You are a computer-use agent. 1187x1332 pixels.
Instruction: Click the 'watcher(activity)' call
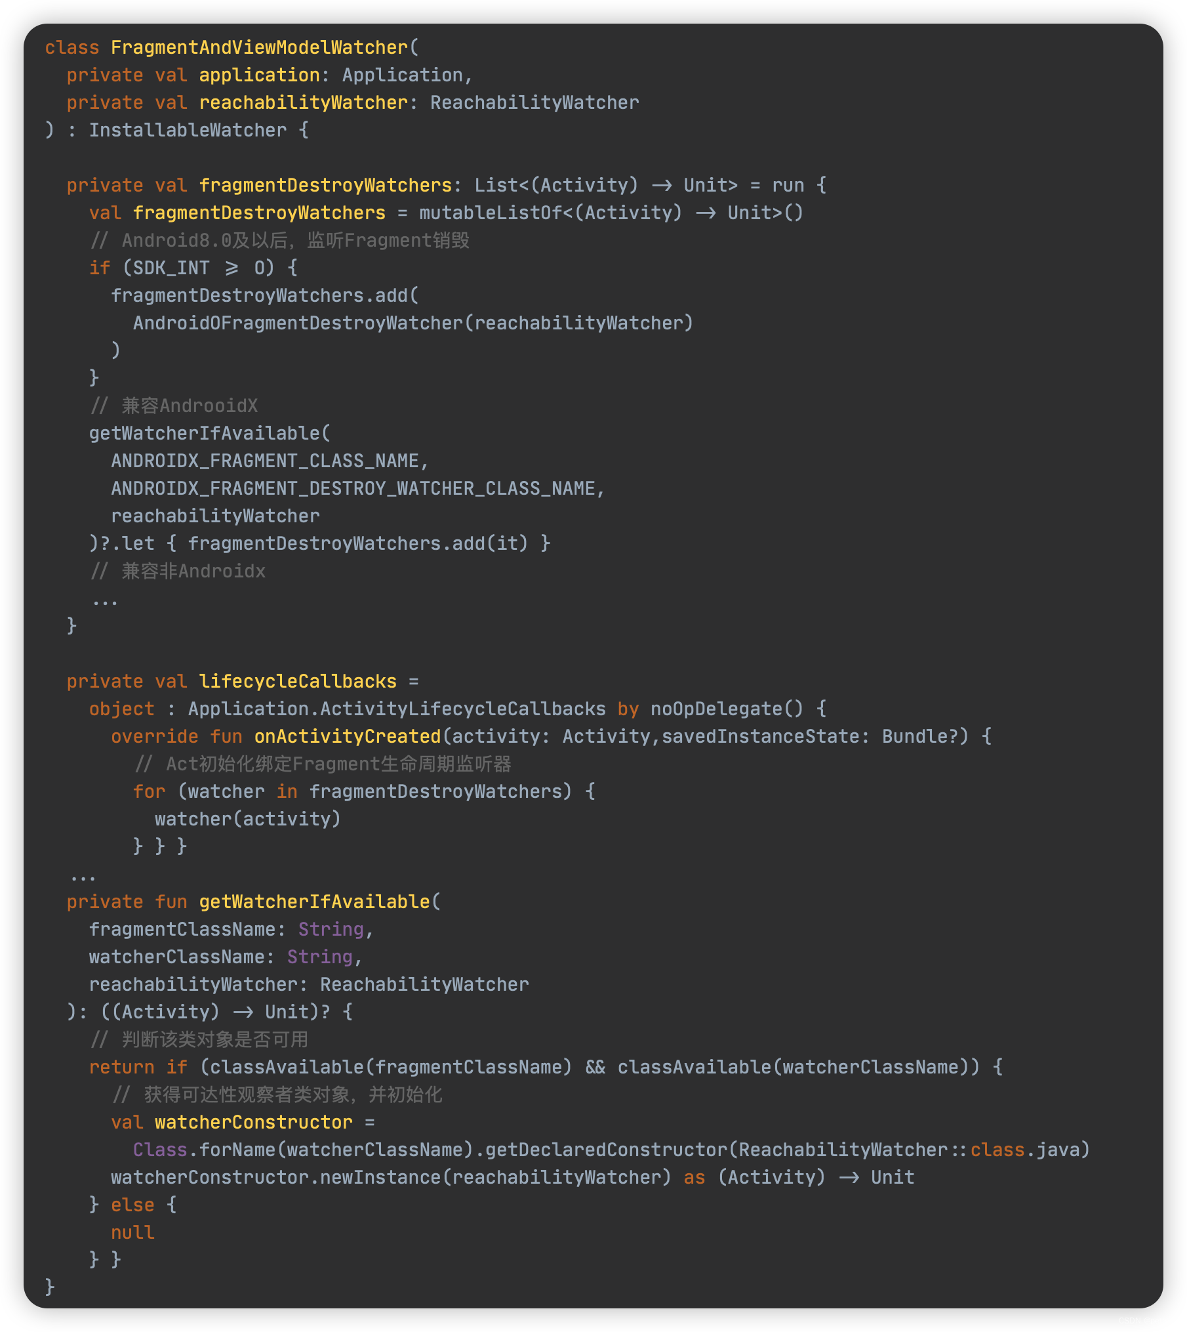(249, 820)
